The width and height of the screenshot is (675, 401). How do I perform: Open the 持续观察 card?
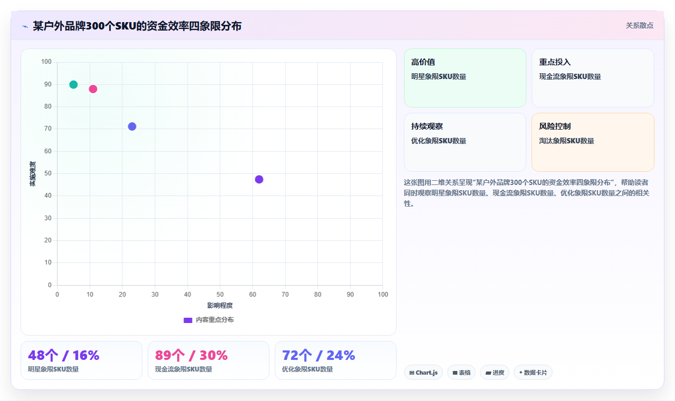pos(465,142)
